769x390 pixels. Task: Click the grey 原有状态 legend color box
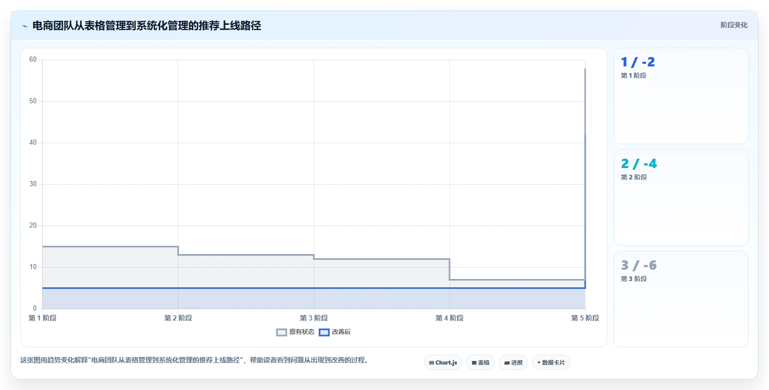(282, 332)
